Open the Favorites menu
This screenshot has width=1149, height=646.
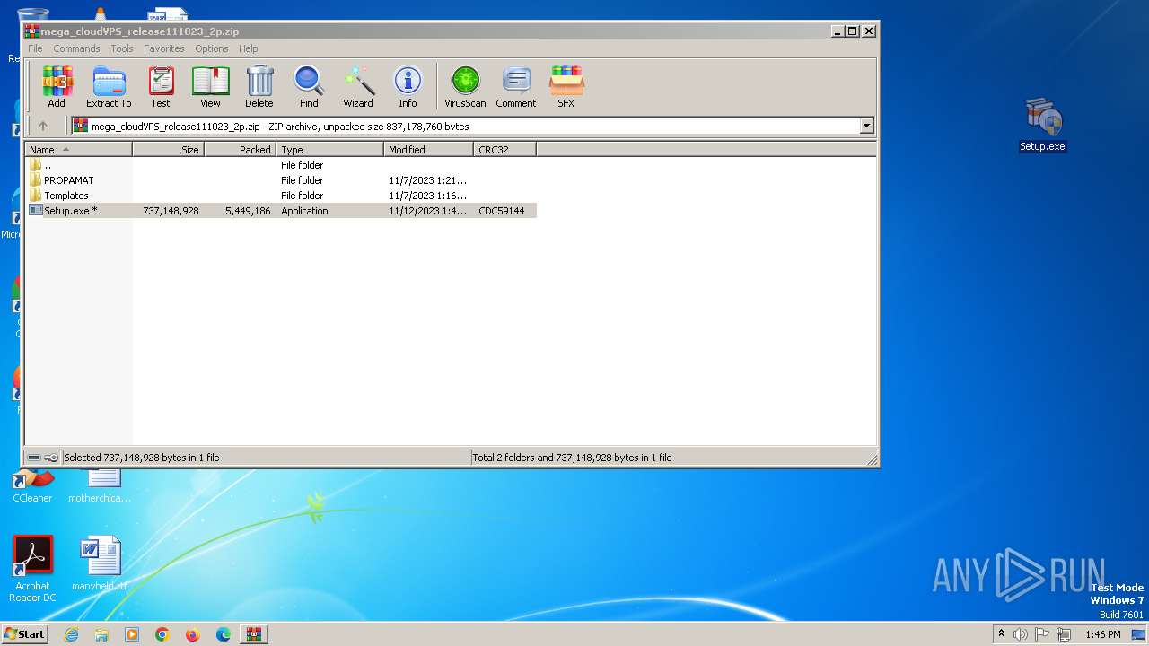point(164,48)
